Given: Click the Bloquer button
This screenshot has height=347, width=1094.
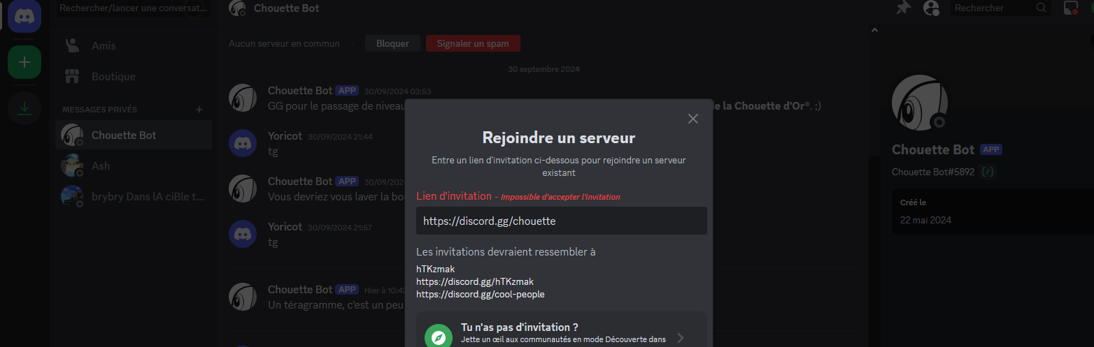Looking at the screenshot, I should [x=392, y=43].
